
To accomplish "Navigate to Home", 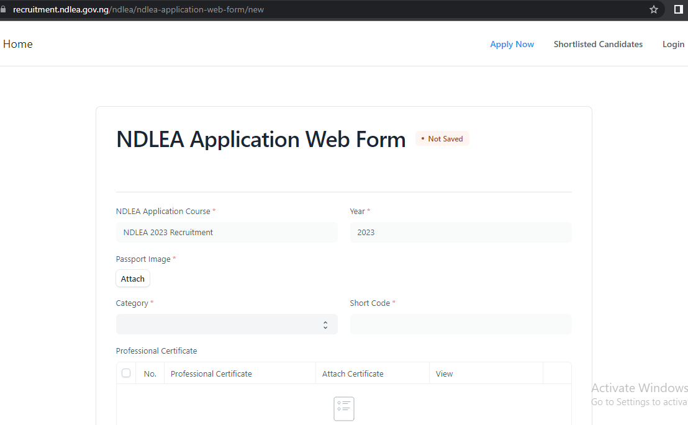I will (18, 44).
